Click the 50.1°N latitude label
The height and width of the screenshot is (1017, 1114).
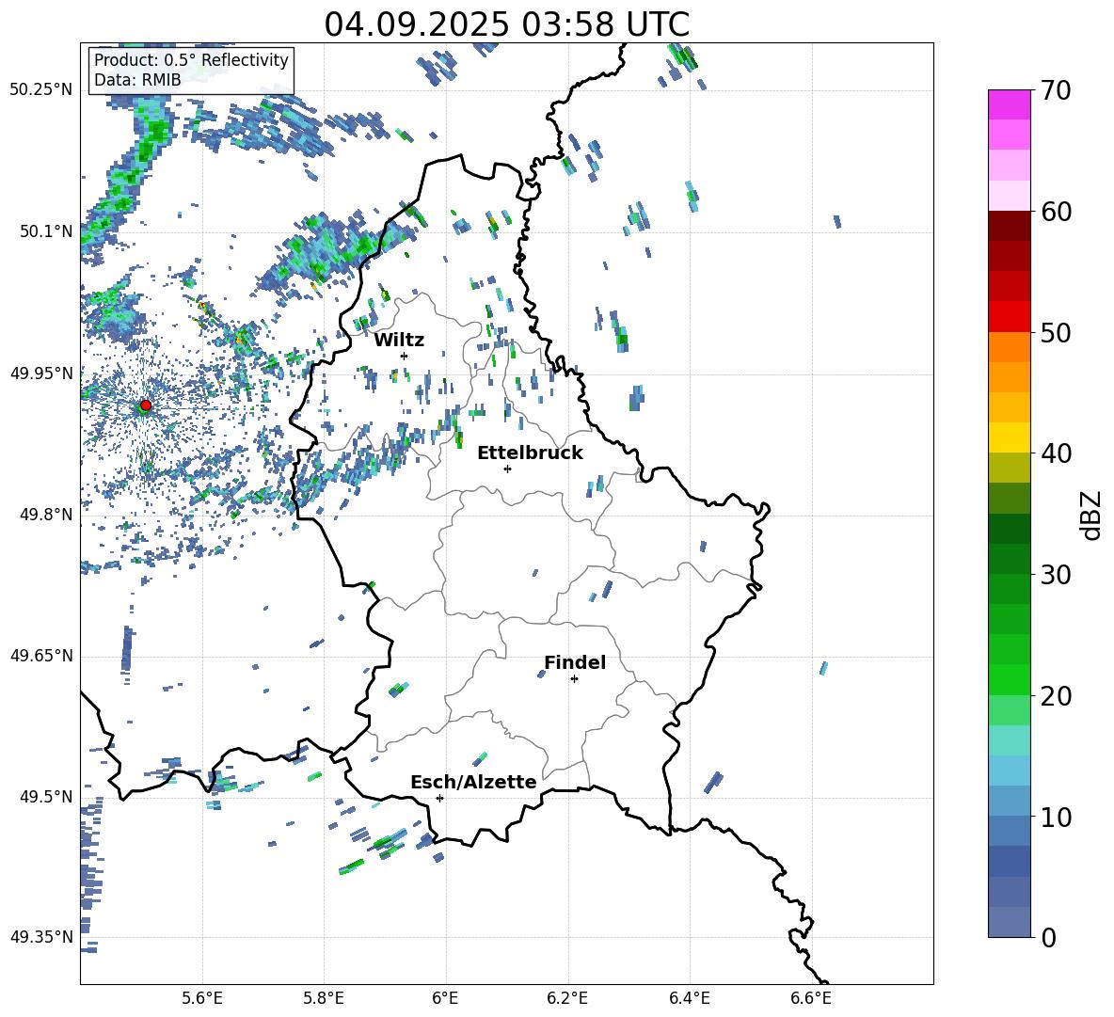pos(46,231)
